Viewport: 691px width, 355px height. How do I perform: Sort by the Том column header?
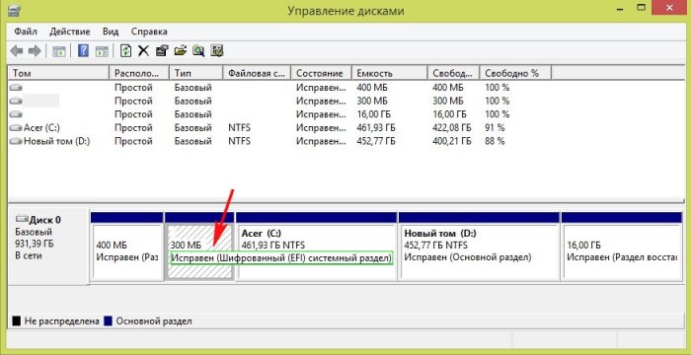point(58,73)
